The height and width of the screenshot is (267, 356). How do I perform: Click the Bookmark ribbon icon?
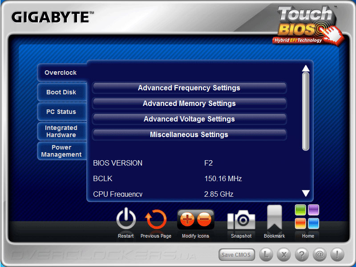point(275,217)
